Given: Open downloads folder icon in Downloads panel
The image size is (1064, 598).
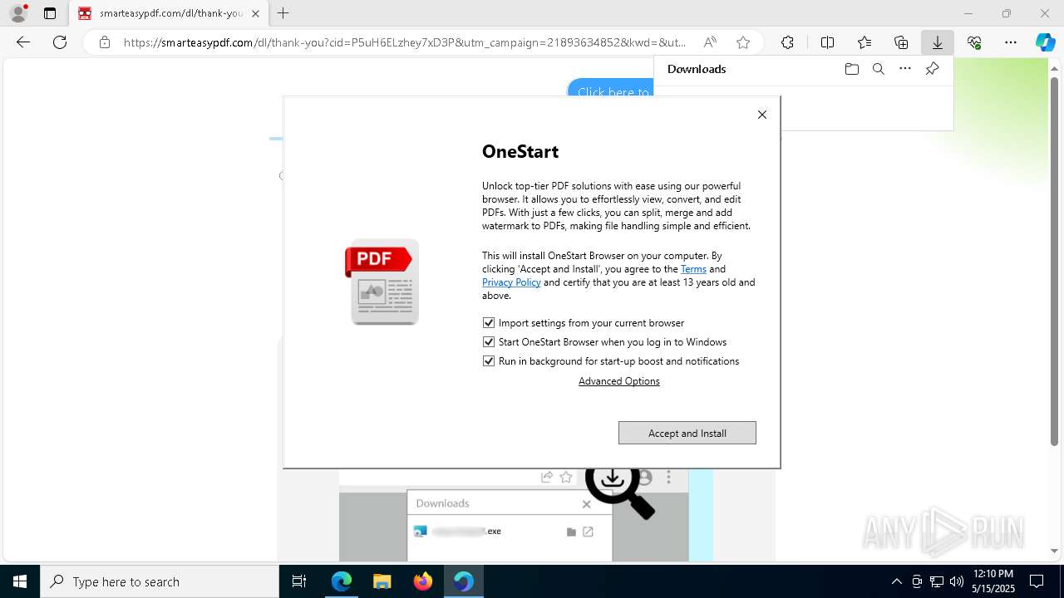Looking at the screenshot, I should click(851, 69).
